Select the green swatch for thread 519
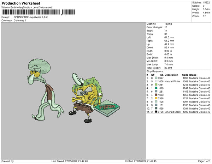 156,88
